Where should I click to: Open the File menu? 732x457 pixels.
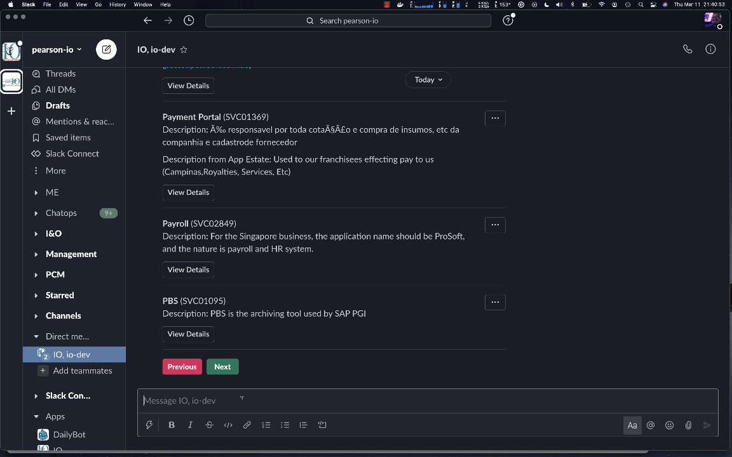click(47, 4)
